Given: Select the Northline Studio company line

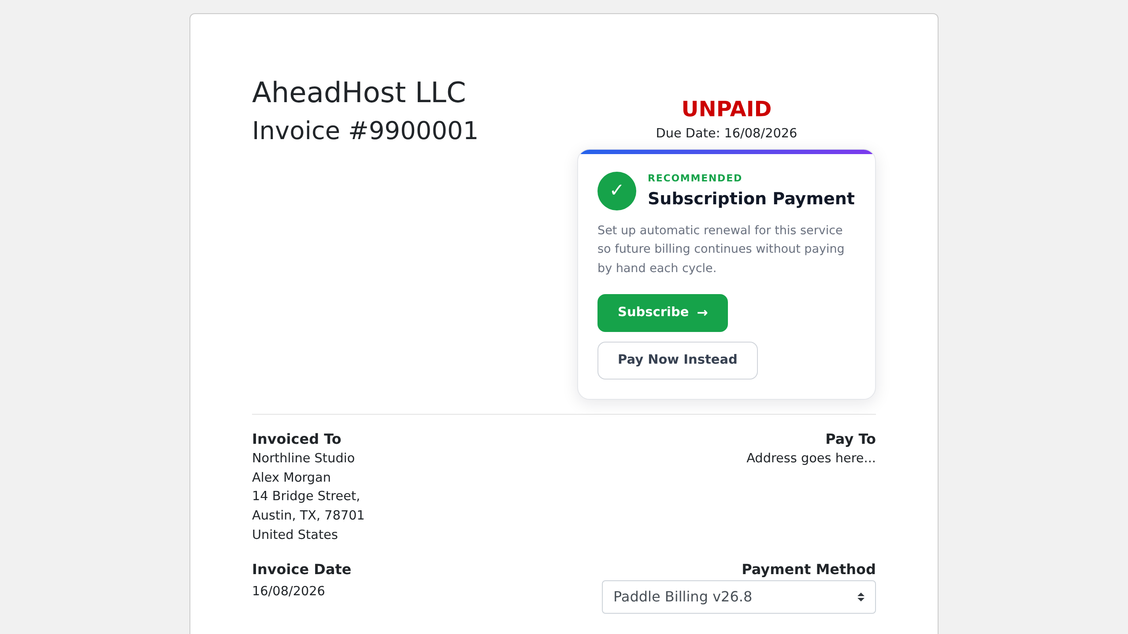Looking at the screenshot, I should click(303, 458).
